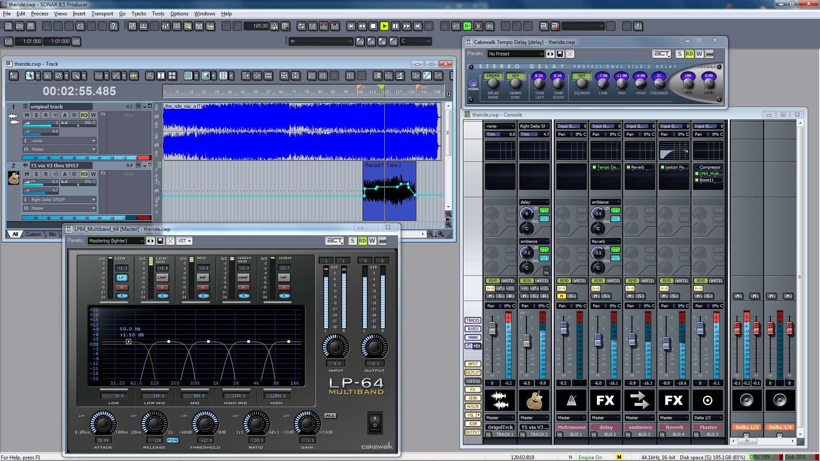820x461 pixels.
Task: Open the Piano Roll view icon
Action: [143, 26]
